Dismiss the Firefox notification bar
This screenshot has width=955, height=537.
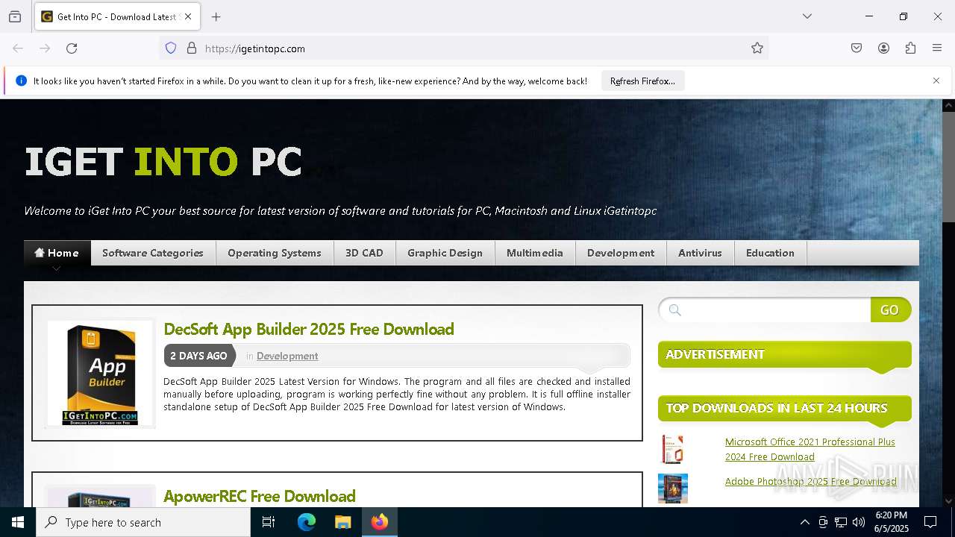point(936,81)
